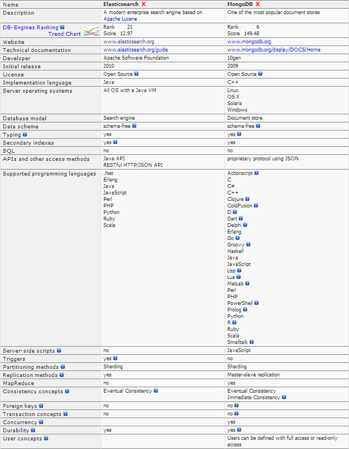Click info icon beside Server-side scripts
The image size is (349, 449).
click(x=58, y=350)
